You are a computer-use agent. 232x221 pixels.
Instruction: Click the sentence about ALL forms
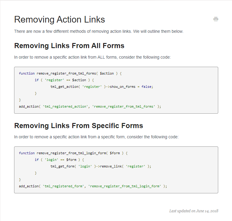coord(92,57)
